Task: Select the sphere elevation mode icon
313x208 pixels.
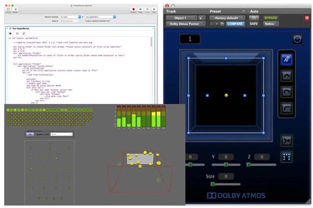Action: pyautogui.click(x=287, y=92)
